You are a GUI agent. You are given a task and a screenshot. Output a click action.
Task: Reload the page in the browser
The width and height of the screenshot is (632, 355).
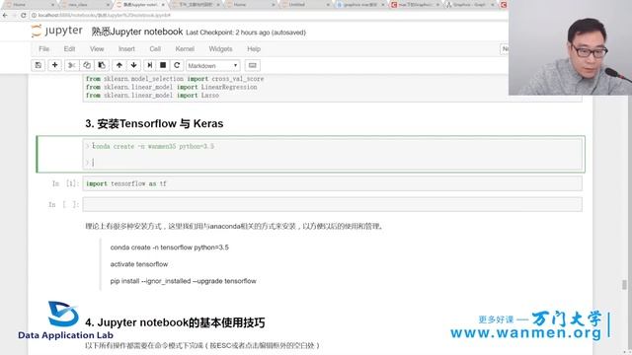click(24, 15)
